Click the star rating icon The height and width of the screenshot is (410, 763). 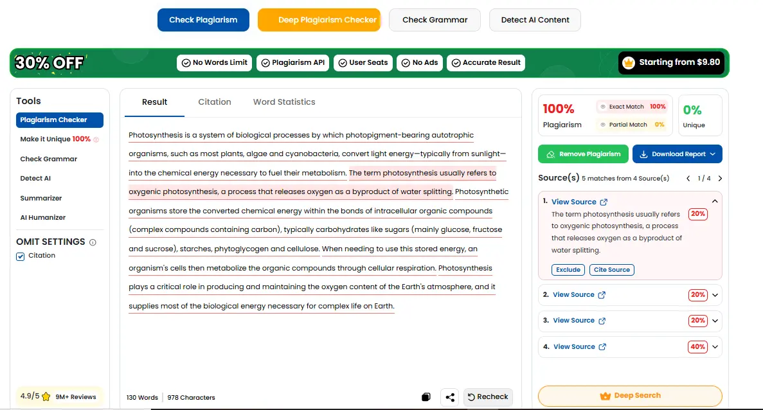coord(46,397)
